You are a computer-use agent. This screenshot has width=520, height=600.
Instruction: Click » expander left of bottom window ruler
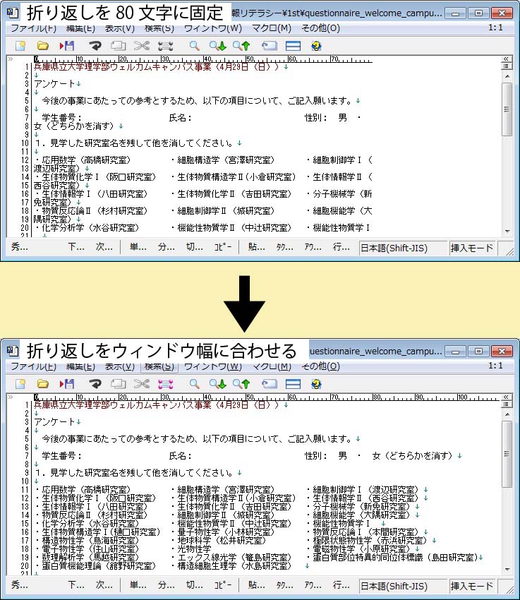pyautogui.click(x=11, y=397)
